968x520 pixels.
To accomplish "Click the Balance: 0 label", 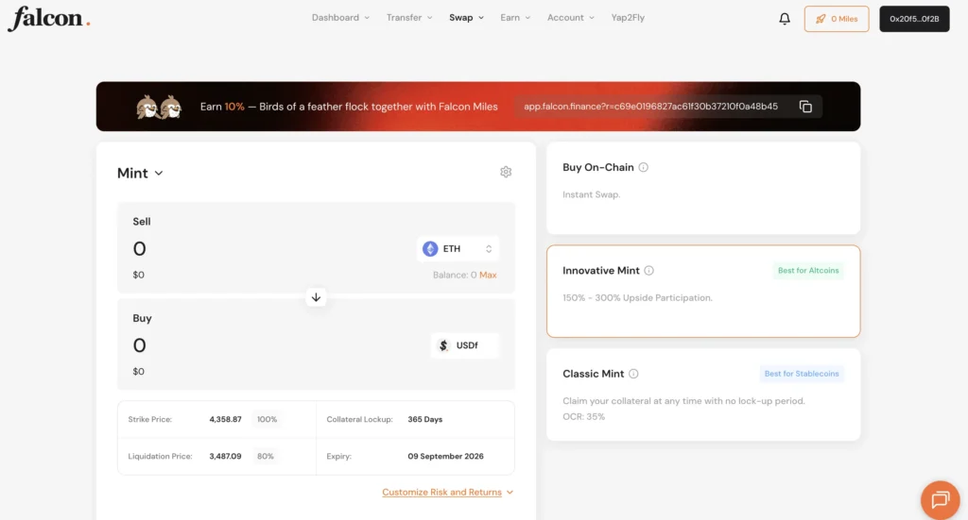I will [455, 275].
